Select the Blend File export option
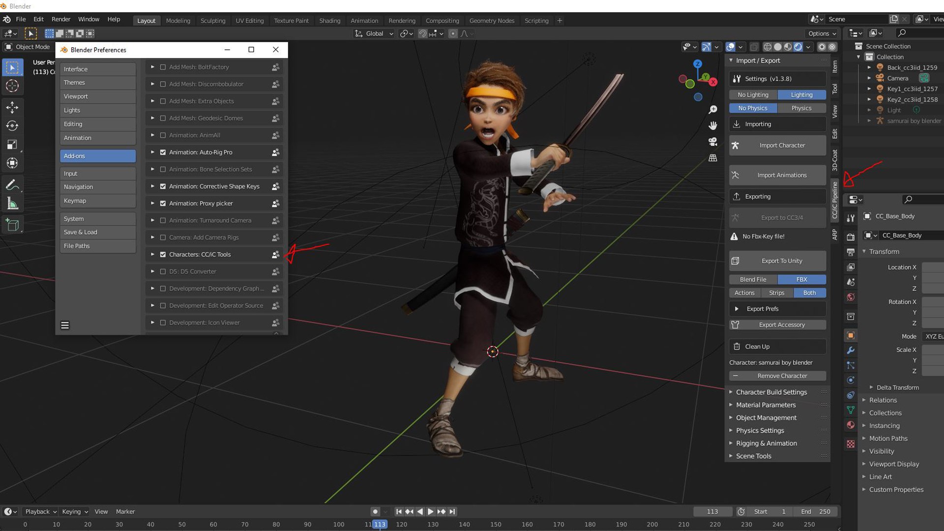 pyautogui.click(x=753, y=280)
